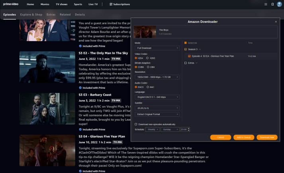Click the Add to Queue button
The image size is (284, 173).
(243, 137)
